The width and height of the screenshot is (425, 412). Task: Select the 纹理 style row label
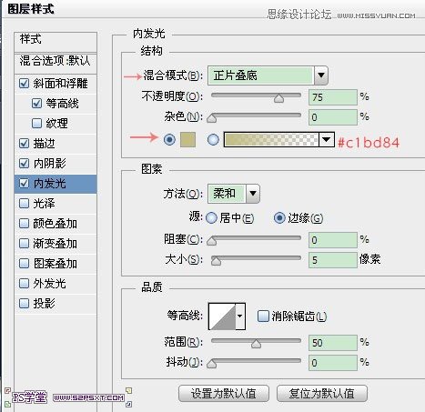click(x=56, y=123)
